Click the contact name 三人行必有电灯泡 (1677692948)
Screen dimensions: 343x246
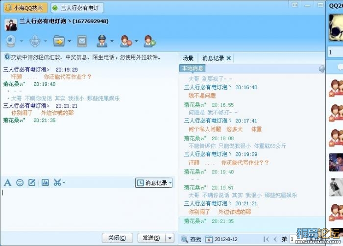click(x=64, y=21)
